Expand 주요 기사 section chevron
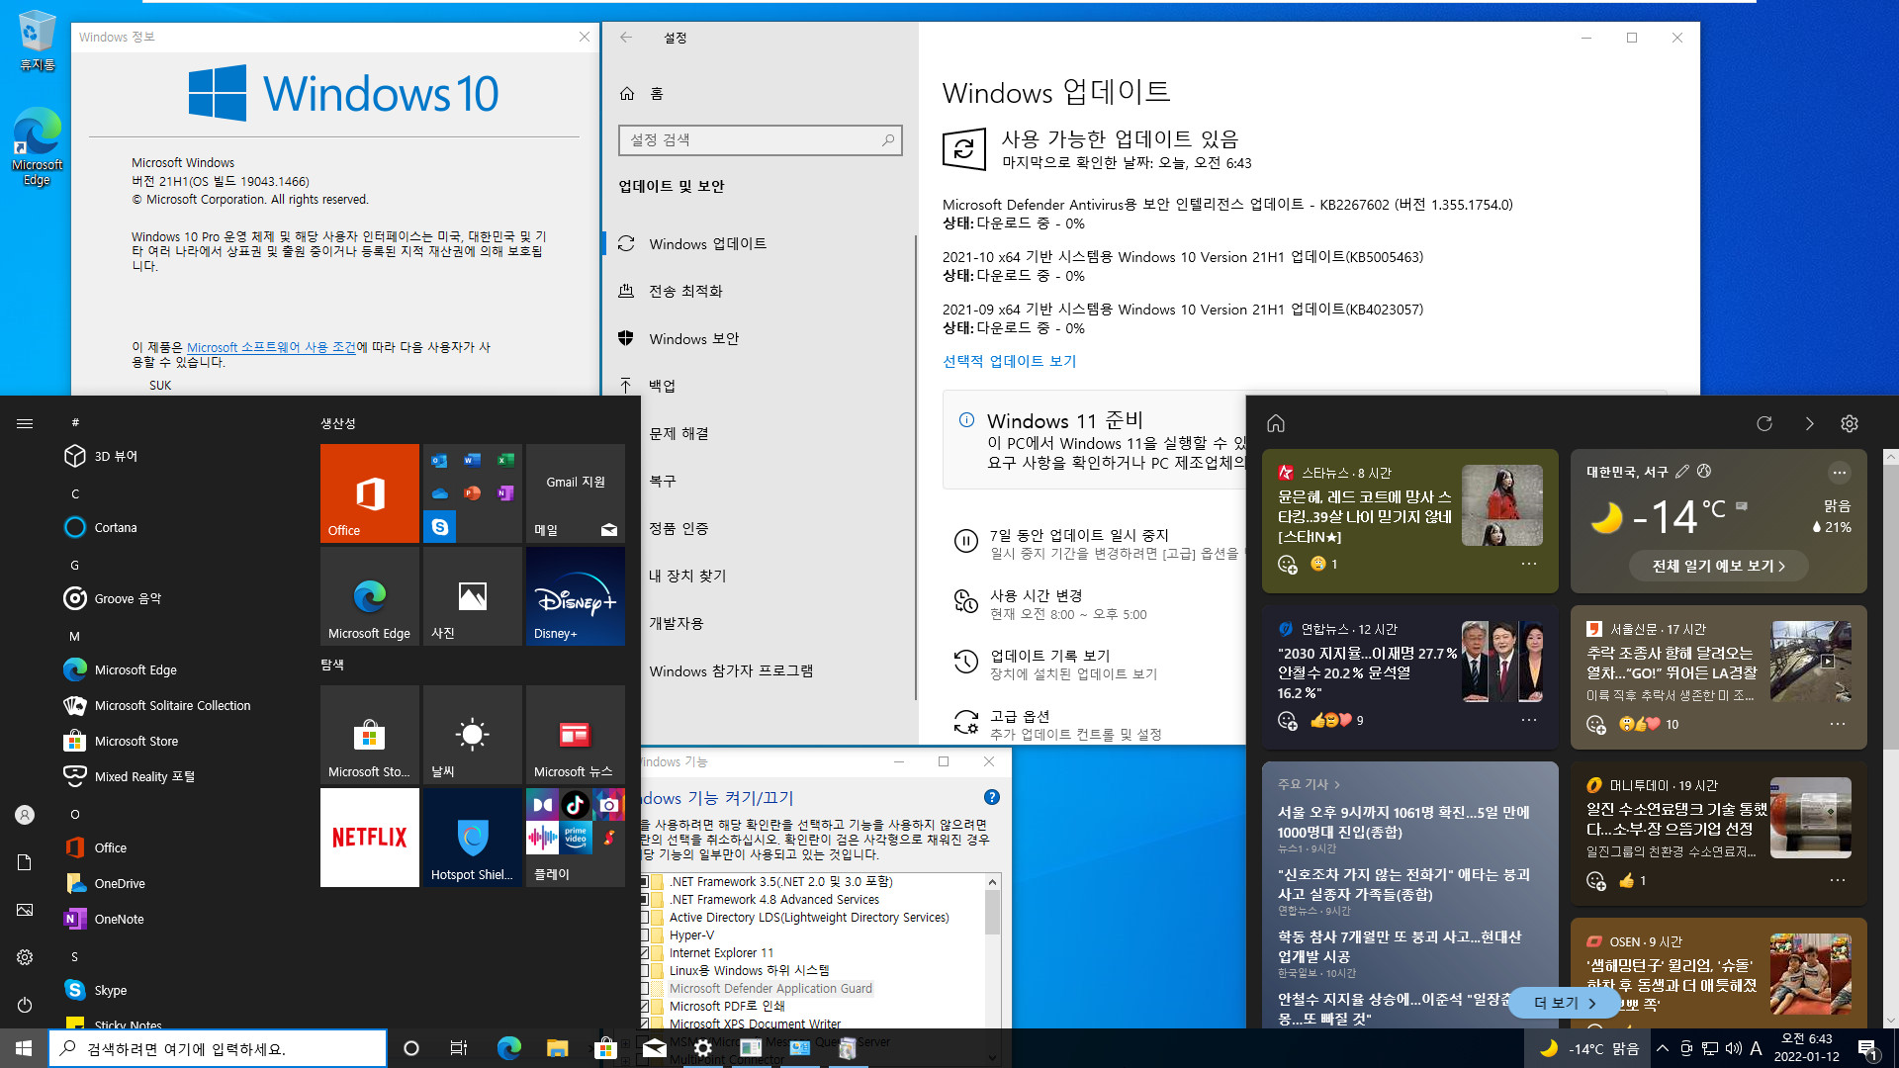Image resolution: width=1899 pixels, height=1068 pixels. tap(1337, 784)
